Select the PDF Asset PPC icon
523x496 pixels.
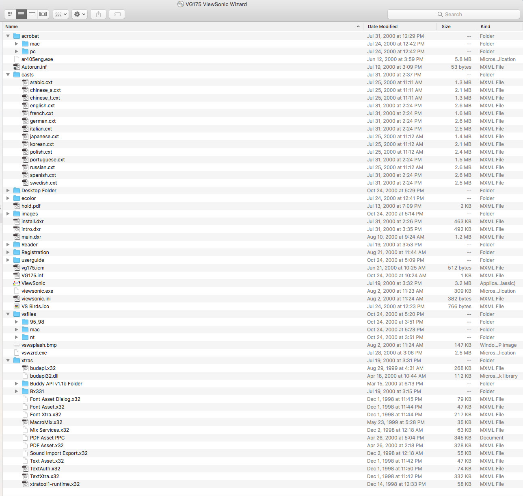coord(25,438)
